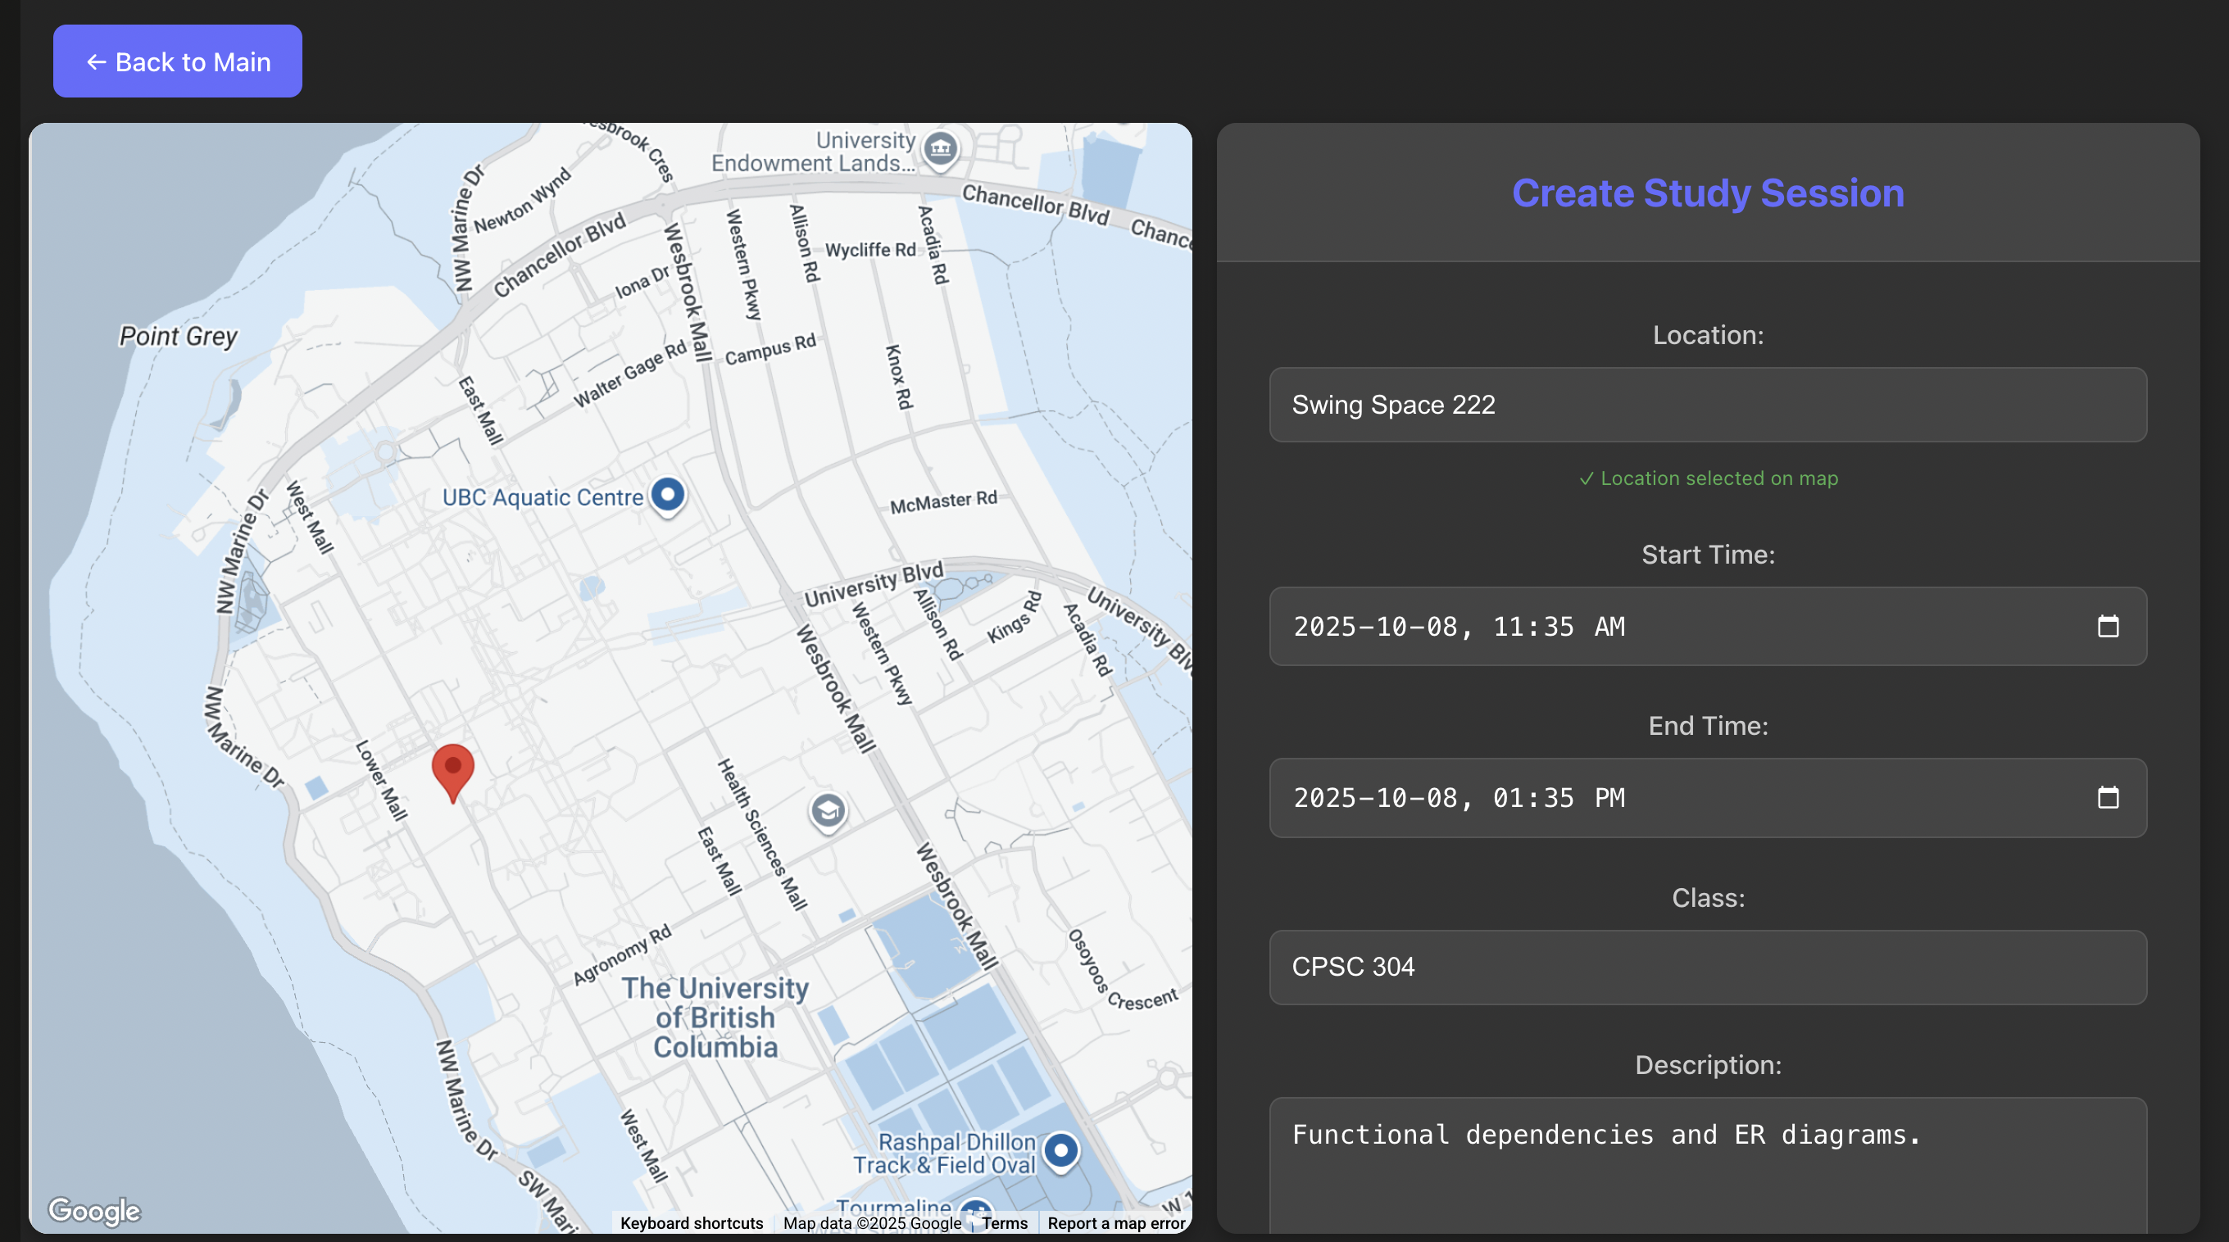Click the Google logo on the map
The image size is (2229, 1242).
pos(93,1211)
